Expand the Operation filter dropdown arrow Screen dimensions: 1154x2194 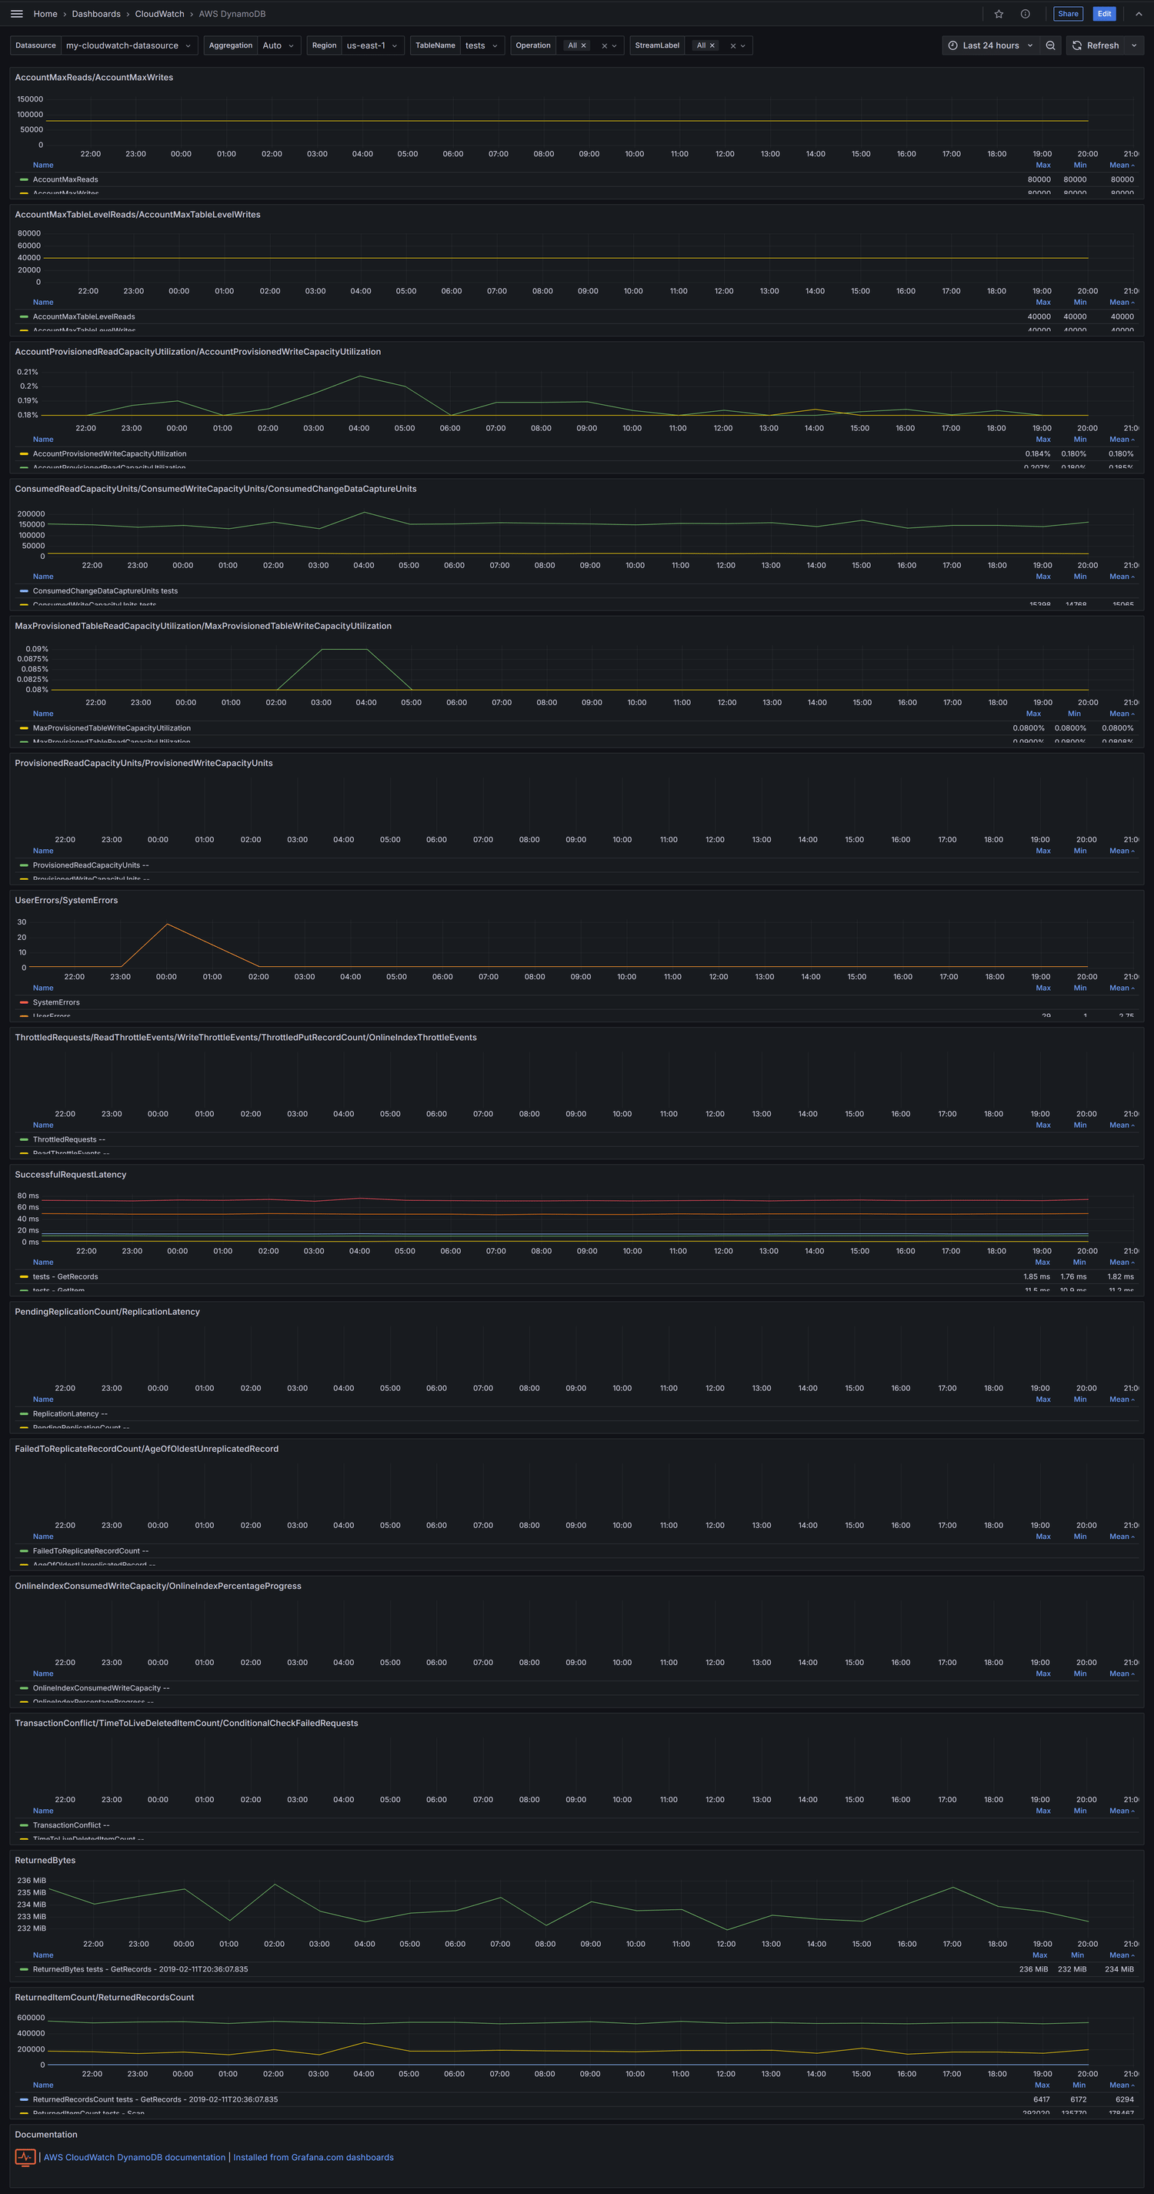[x=615, y=46]
